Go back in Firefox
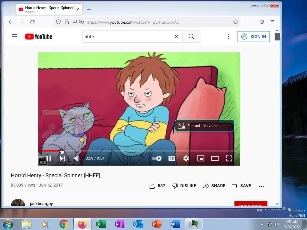The image size is (307, 230). (x=11, y=22)
